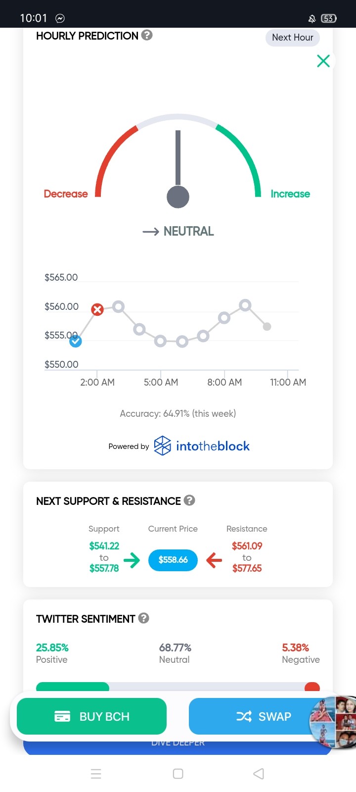Tap the Android home button
356x792 pixels.
click(178, 774)
